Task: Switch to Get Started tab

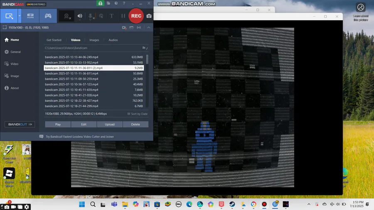Action: tap(54, 40)
